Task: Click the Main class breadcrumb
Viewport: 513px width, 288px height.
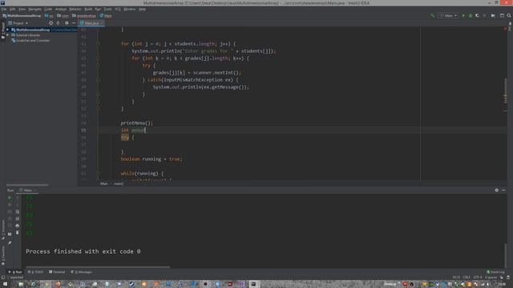Action: [x=106, y=16]
